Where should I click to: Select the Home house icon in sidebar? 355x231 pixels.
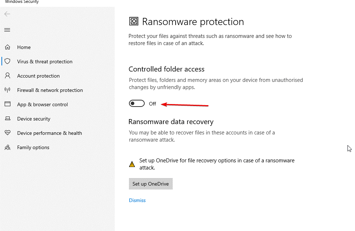click(x=8, y=47)
